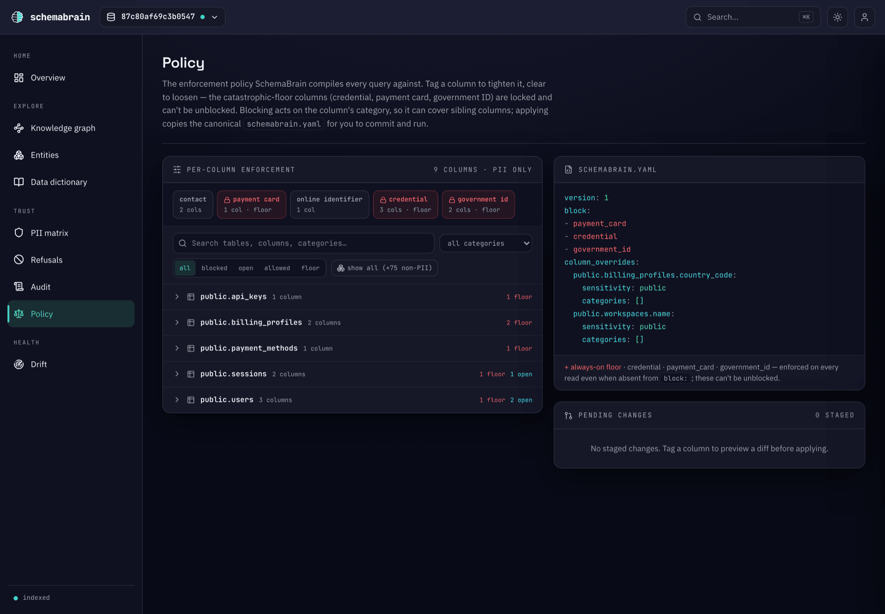The height and width of the screenshot is (614, 885).
Task: Click the schemabrain logo icon
Action: click(x=17, y=17)
